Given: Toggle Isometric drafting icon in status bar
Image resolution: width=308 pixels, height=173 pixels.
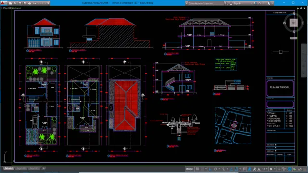Looking at the screenshot, I should pyautogui.click(x=223, y=169).
